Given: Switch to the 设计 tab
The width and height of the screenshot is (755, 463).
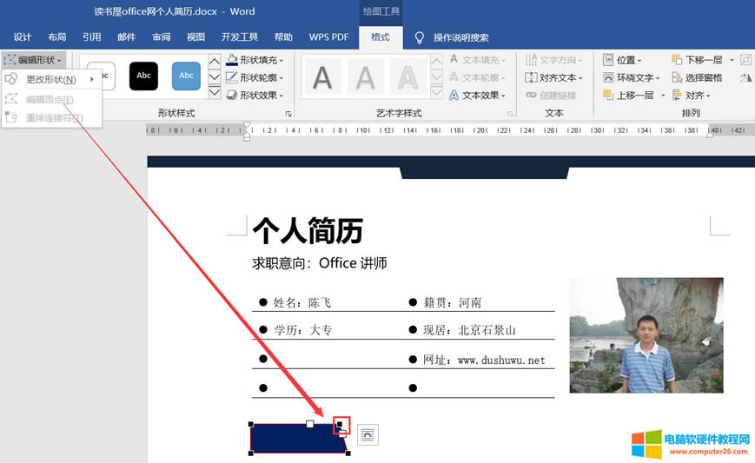Looking at the screenshot, I should click(x=22, y=37).
